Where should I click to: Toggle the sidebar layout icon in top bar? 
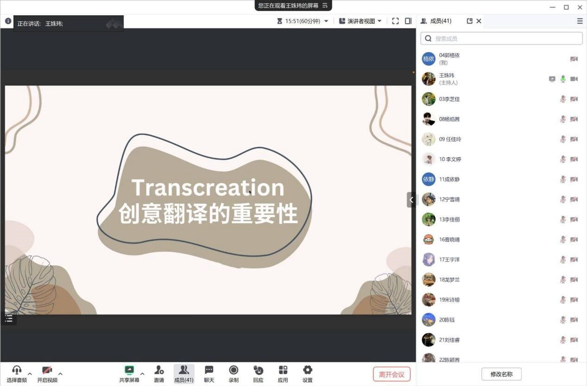[408, 21]
